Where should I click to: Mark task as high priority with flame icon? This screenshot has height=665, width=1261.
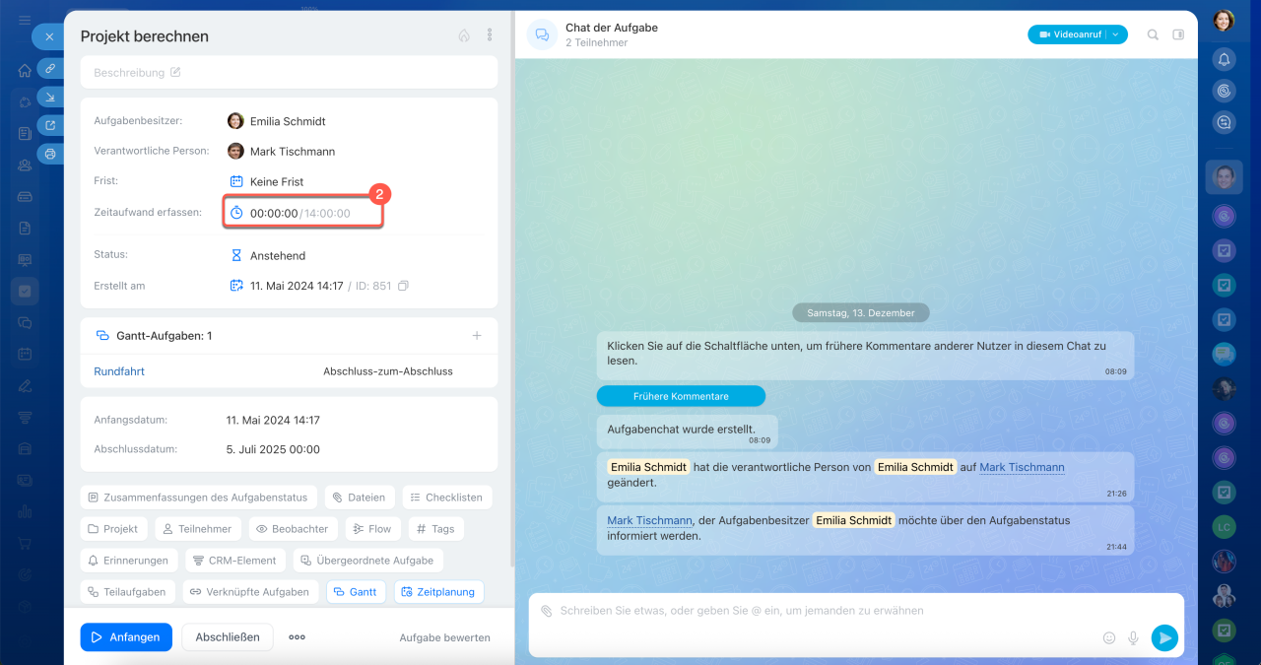click(464, 35)
